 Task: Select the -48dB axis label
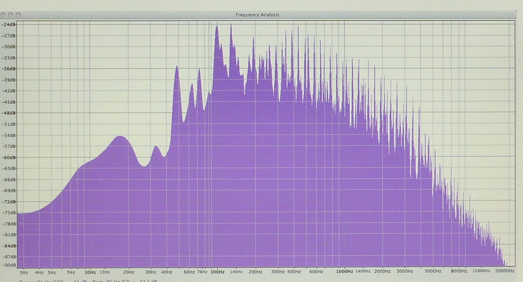[8, 113]
